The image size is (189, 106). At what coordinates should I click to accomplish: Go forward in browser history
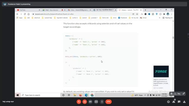coord(21,14)
